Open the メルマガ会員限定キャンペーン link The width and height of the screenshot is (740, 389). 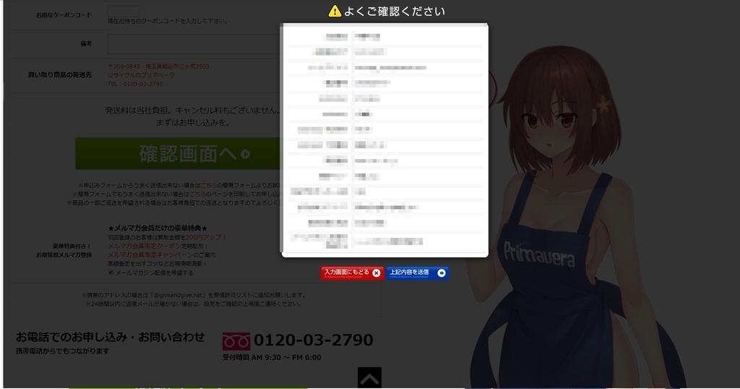[x=150, y=255]
